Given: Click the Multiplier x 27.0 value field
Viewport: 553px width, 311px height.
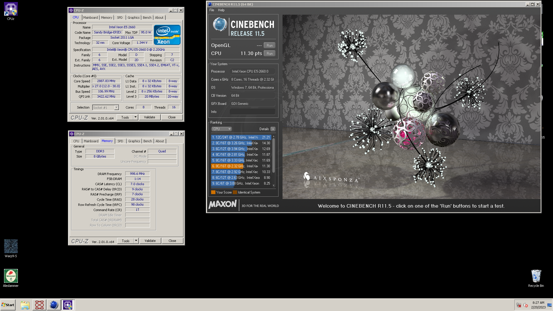Looking at the screenshot, I should pos(106,86).
